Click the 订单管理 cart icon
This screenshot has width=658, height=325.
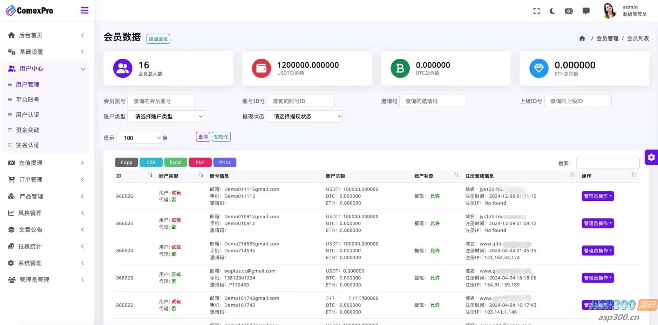[x=11, y=180]
